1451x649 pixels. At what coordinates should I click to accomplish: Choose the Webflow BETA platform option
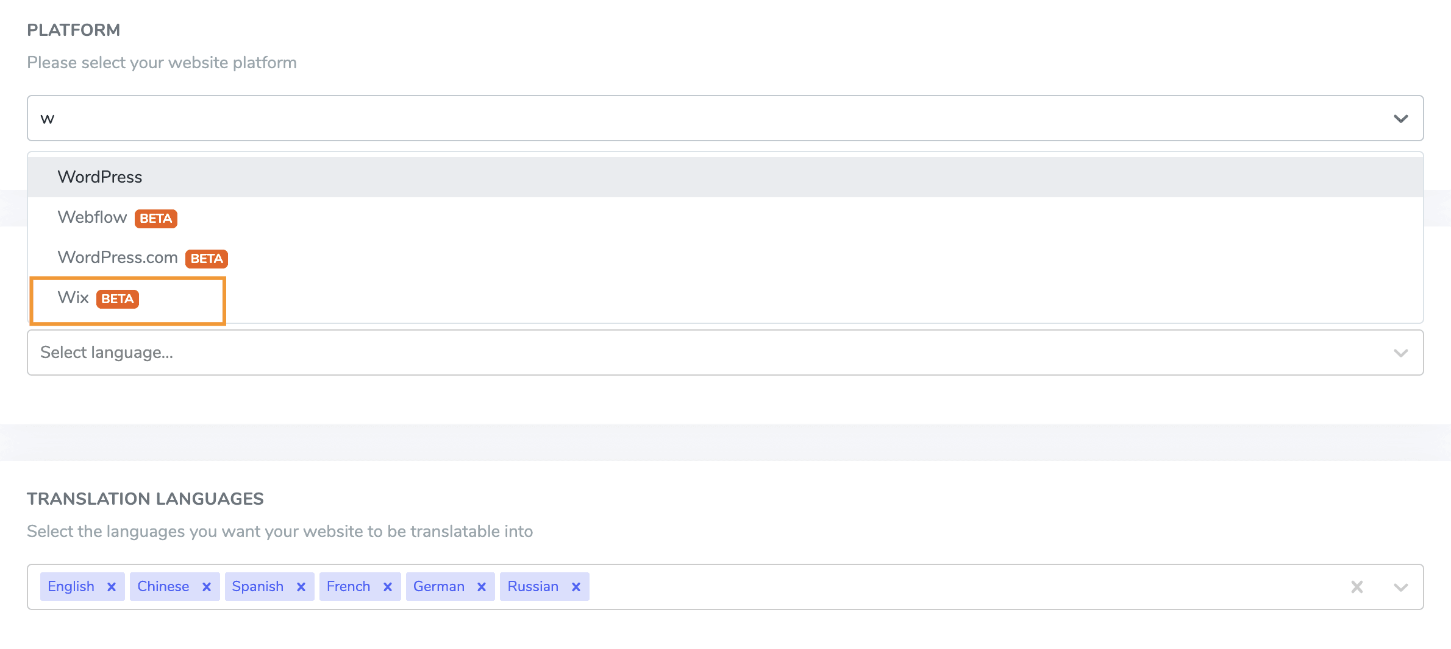pos(726,217)
